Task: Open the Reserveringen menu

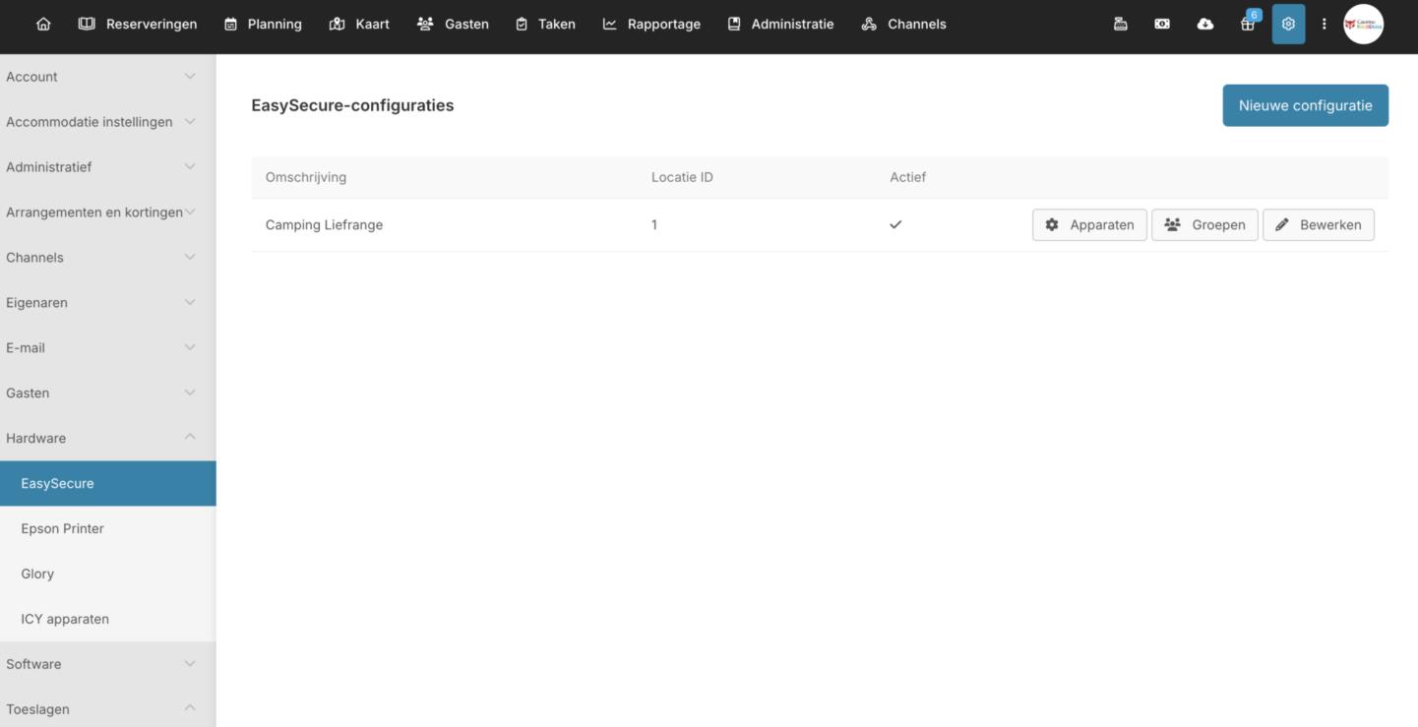Action: [x=138, y=24]
